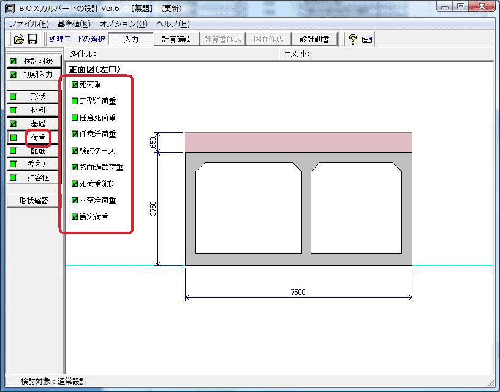Select the 衝突荷重 load item
This screenshot has height=392, width=500.
click(x=90, y=217)
